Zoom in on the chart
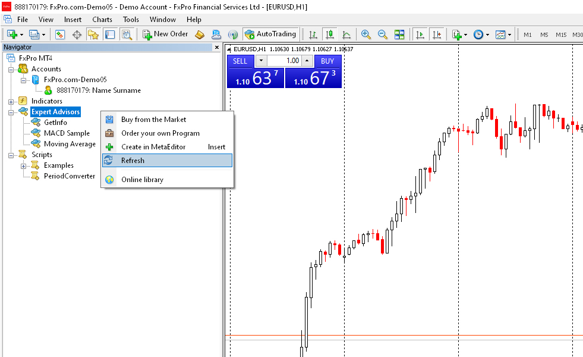The height and width of the screenshot is (357, 583). (366, 35)
